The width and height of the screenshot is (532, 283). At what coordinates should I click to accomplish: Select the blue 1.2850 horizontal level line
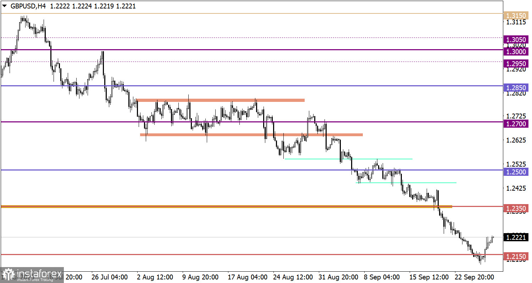(251, 86)
